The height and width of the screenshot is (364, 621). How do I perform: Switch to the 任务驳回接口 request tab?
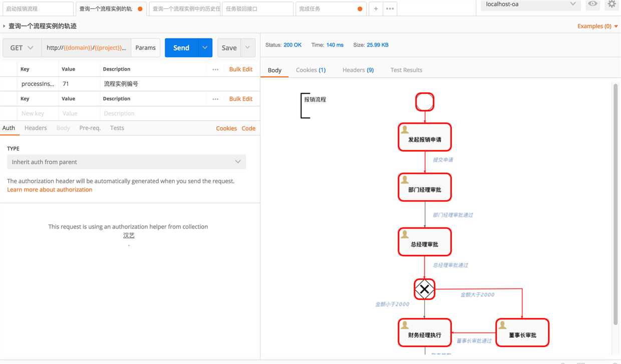pos(257,9)
